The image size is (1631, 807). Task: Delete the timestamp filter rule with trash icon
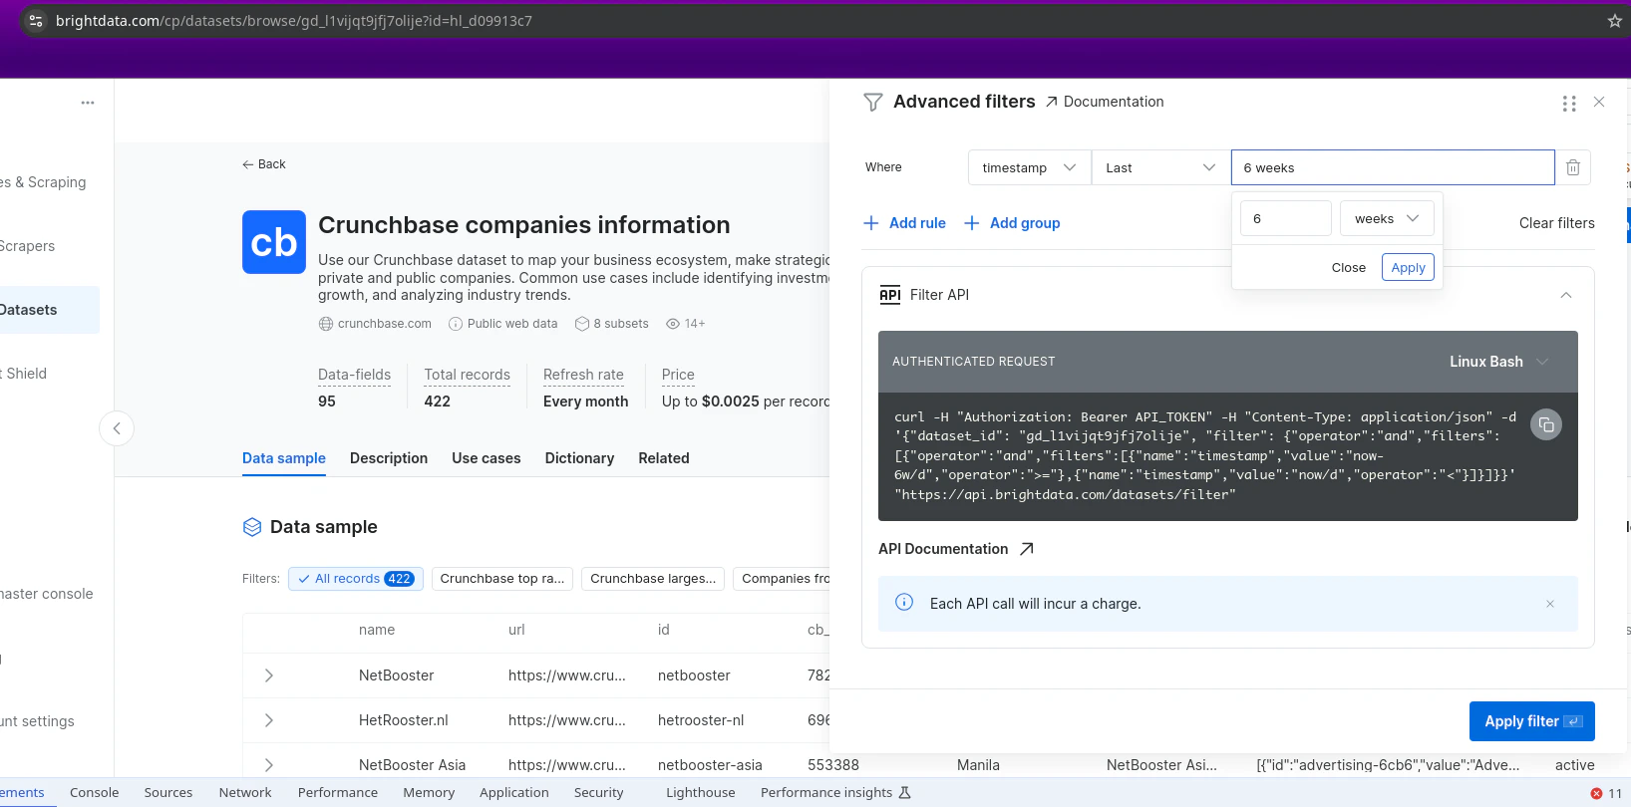[x=1572, y=167]
